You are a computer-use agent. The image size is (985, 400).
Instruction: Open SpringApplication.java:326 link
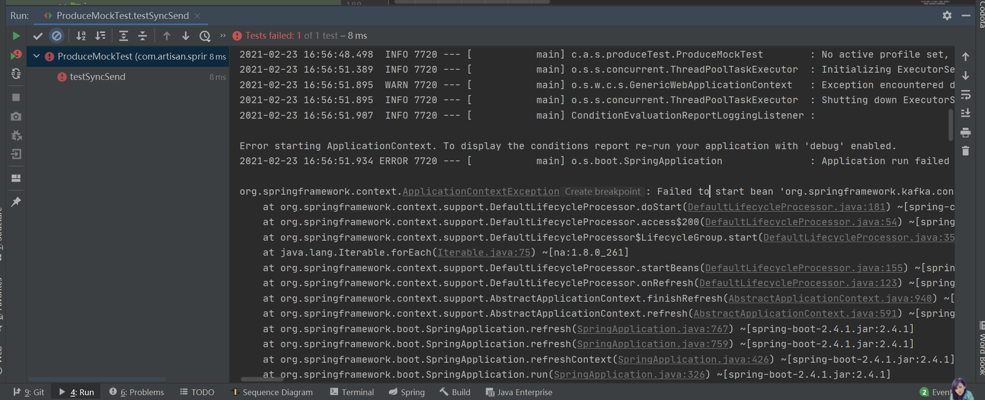[x=629, y=374]
